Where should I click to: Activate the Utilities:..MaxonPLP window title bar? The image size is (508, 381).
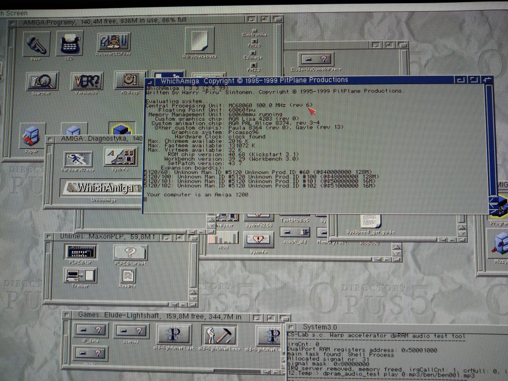point(107,237)
